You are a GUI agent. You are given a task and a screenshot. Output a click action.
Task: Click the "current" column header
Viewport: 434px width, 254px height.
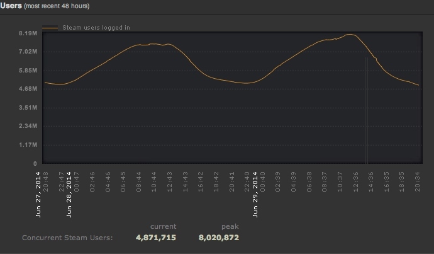click(x=164, y=226)
